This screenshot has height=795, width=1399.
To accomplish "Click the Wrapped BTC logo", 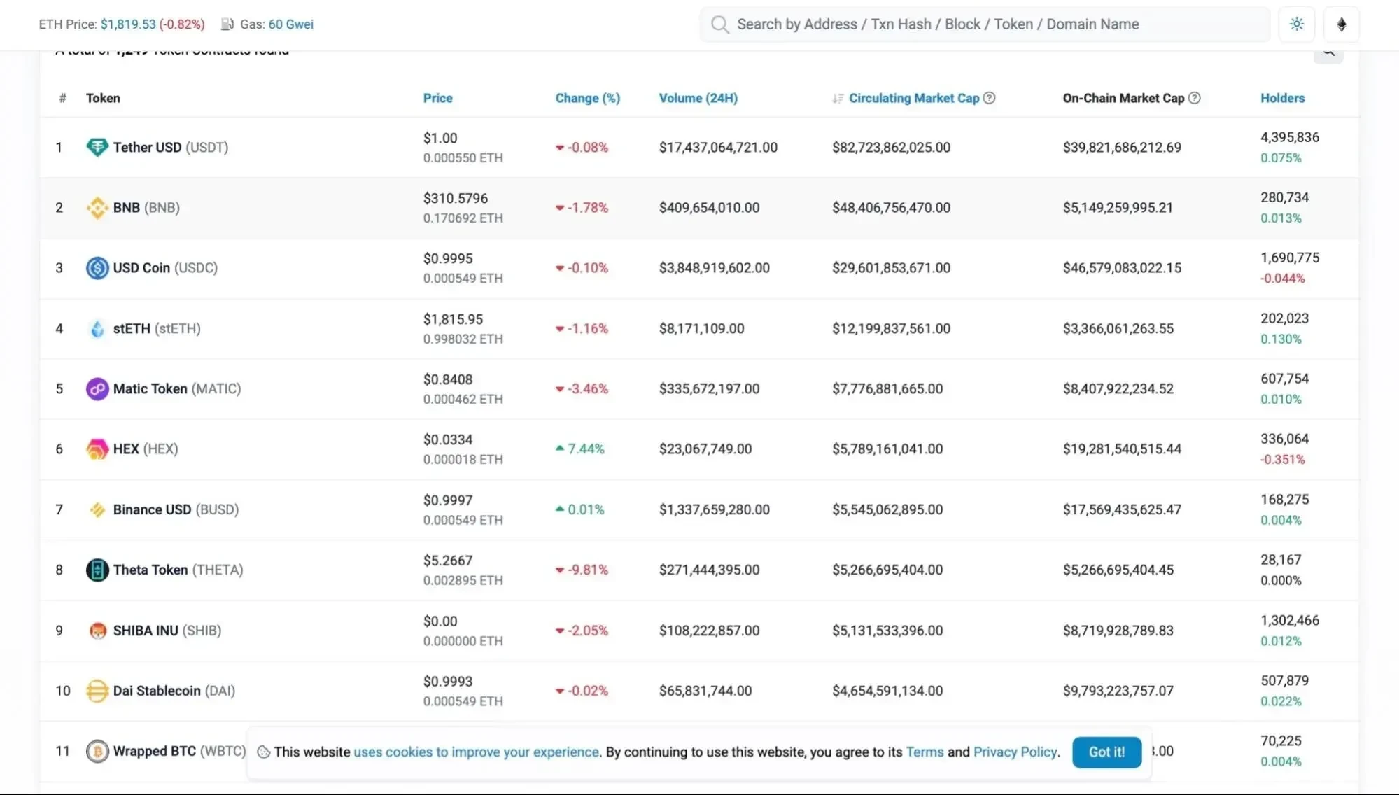I will tap(97, 752).
